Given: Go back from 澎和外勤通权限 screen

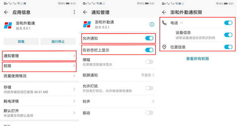Looking at the screenshot, I should pos(164,12).
